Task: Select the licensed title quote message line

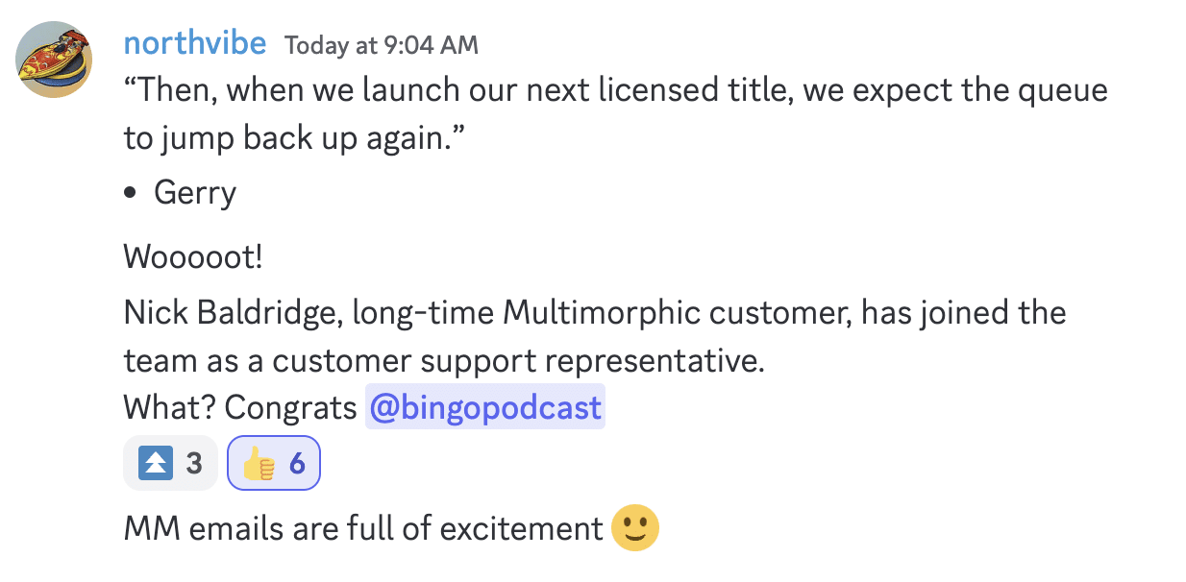Action: coord(616,91)
